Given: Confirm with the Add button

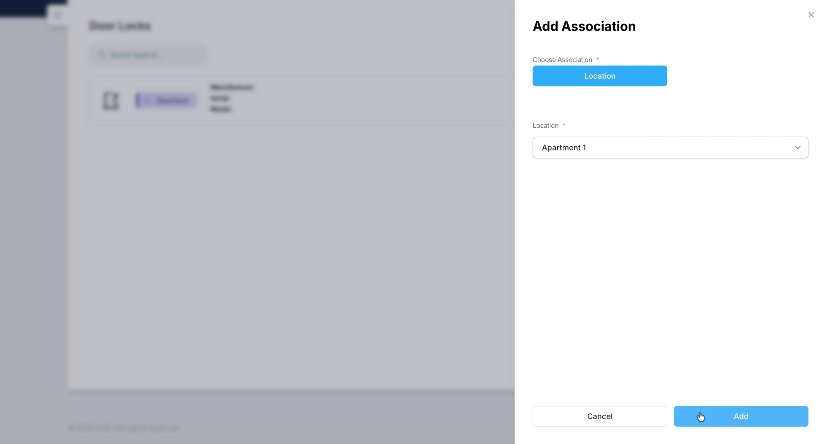Looking at the screenshot, I should 741,416.
